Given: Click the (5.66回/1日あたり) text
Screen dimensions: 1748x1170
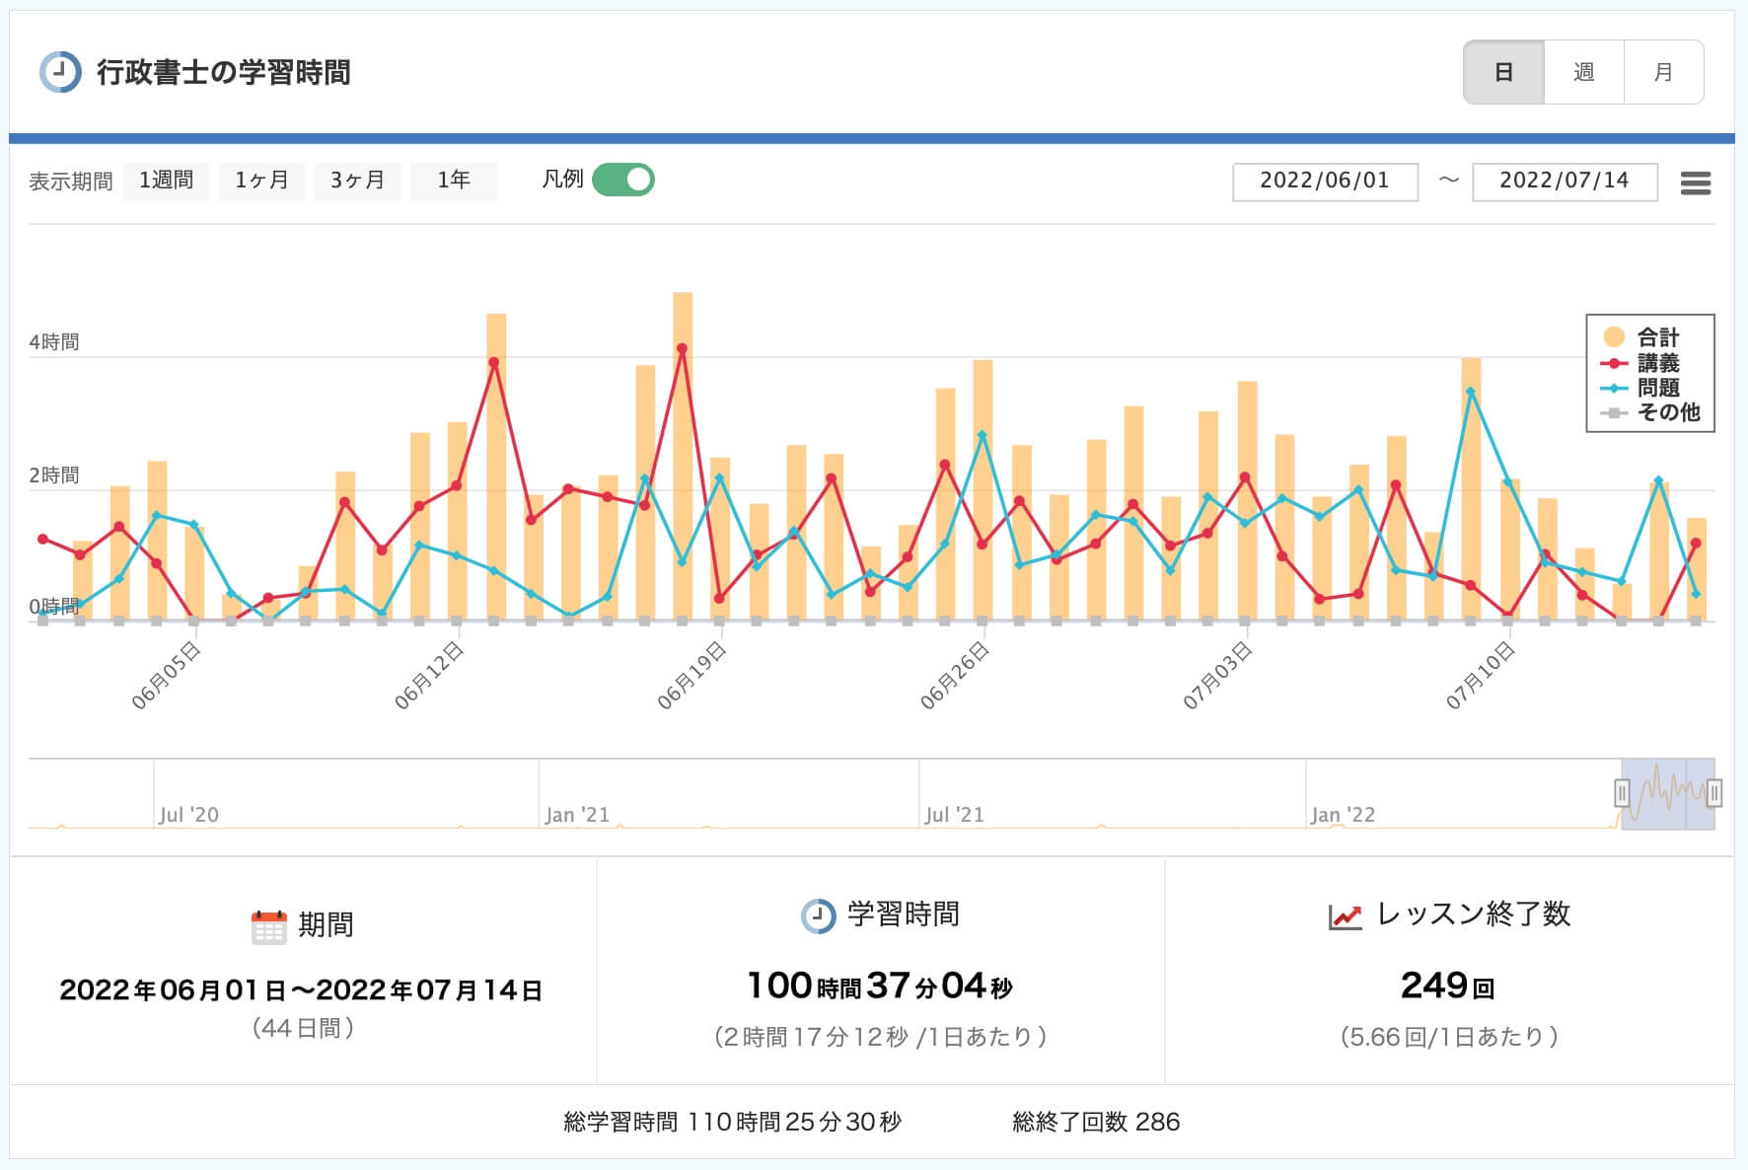Looking at the screenshot, I should click(x=1449, y=1038).
